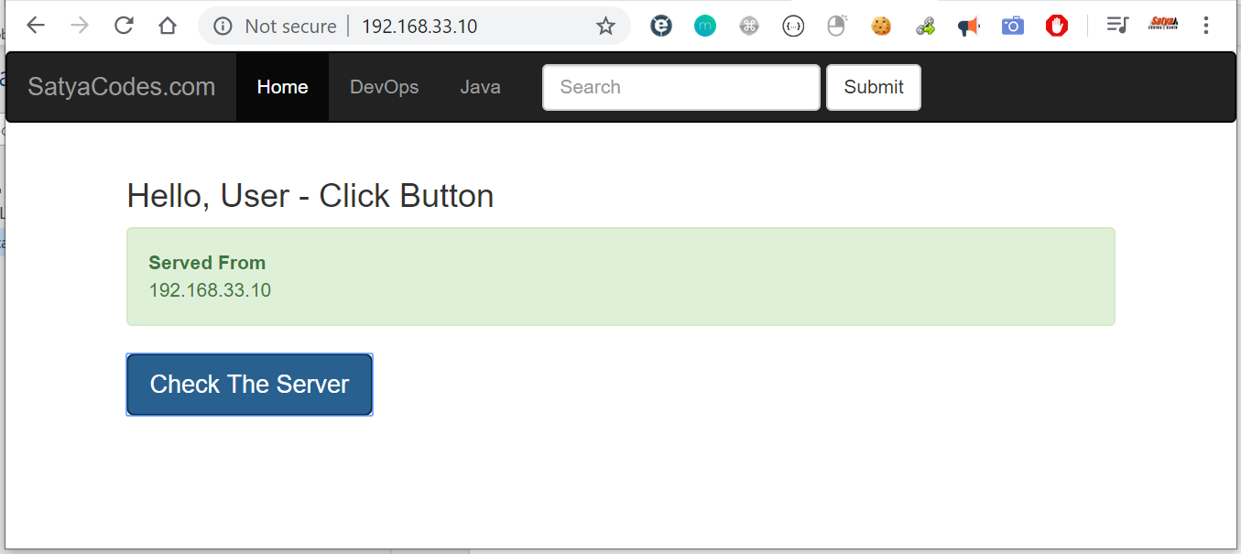This screenshot has height=554, width=1241.
Task: Click the megaphone extension icon
Action: [968, 27]
